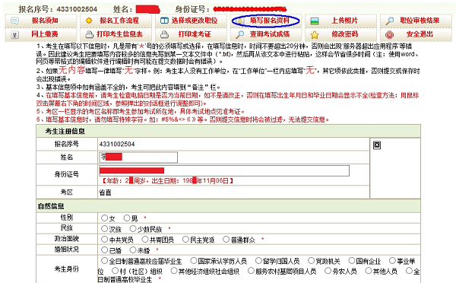Image resolution: width=456 pixels, height=283 pixels.
Task: Select gender 男 radio button
Action: tap(127, 218)
